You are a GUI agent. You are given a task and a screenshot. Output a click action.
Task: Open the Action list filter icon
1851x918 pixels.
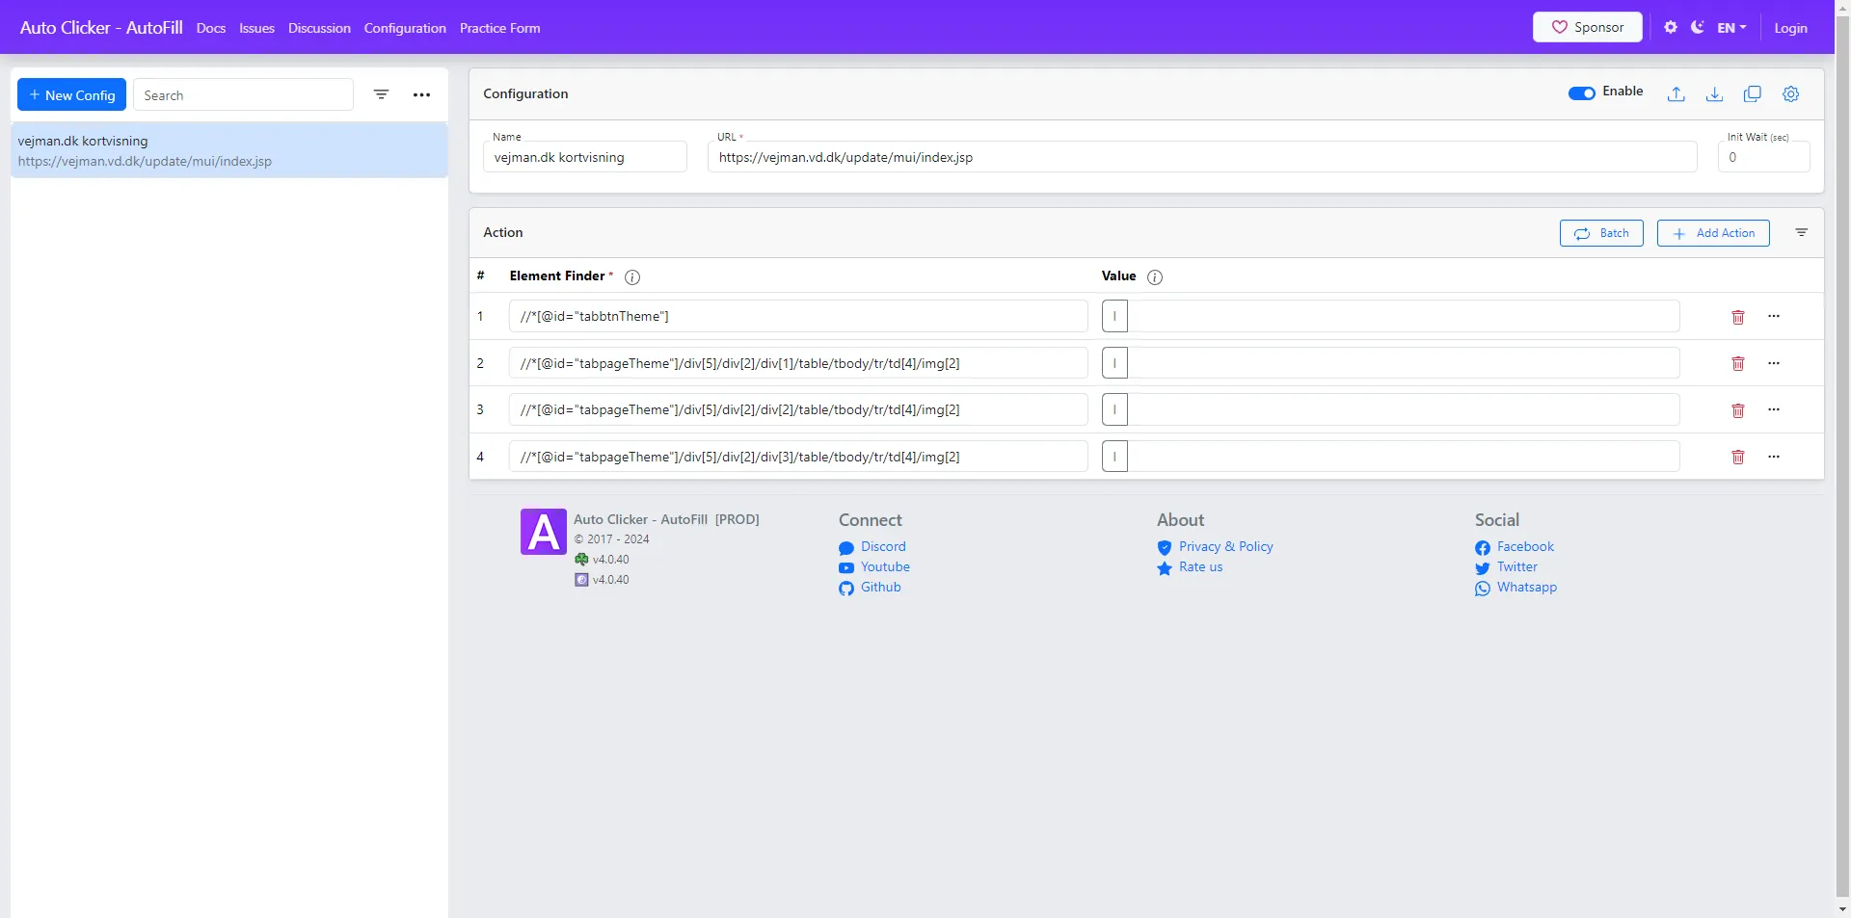[x=1802, y=232]
